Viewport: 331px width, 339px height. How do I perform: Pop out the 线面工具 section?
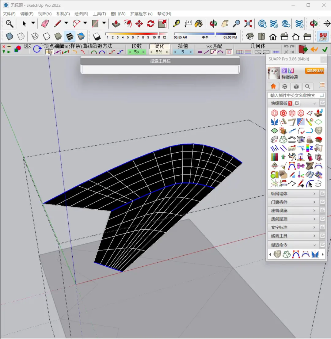coord(322,236)
